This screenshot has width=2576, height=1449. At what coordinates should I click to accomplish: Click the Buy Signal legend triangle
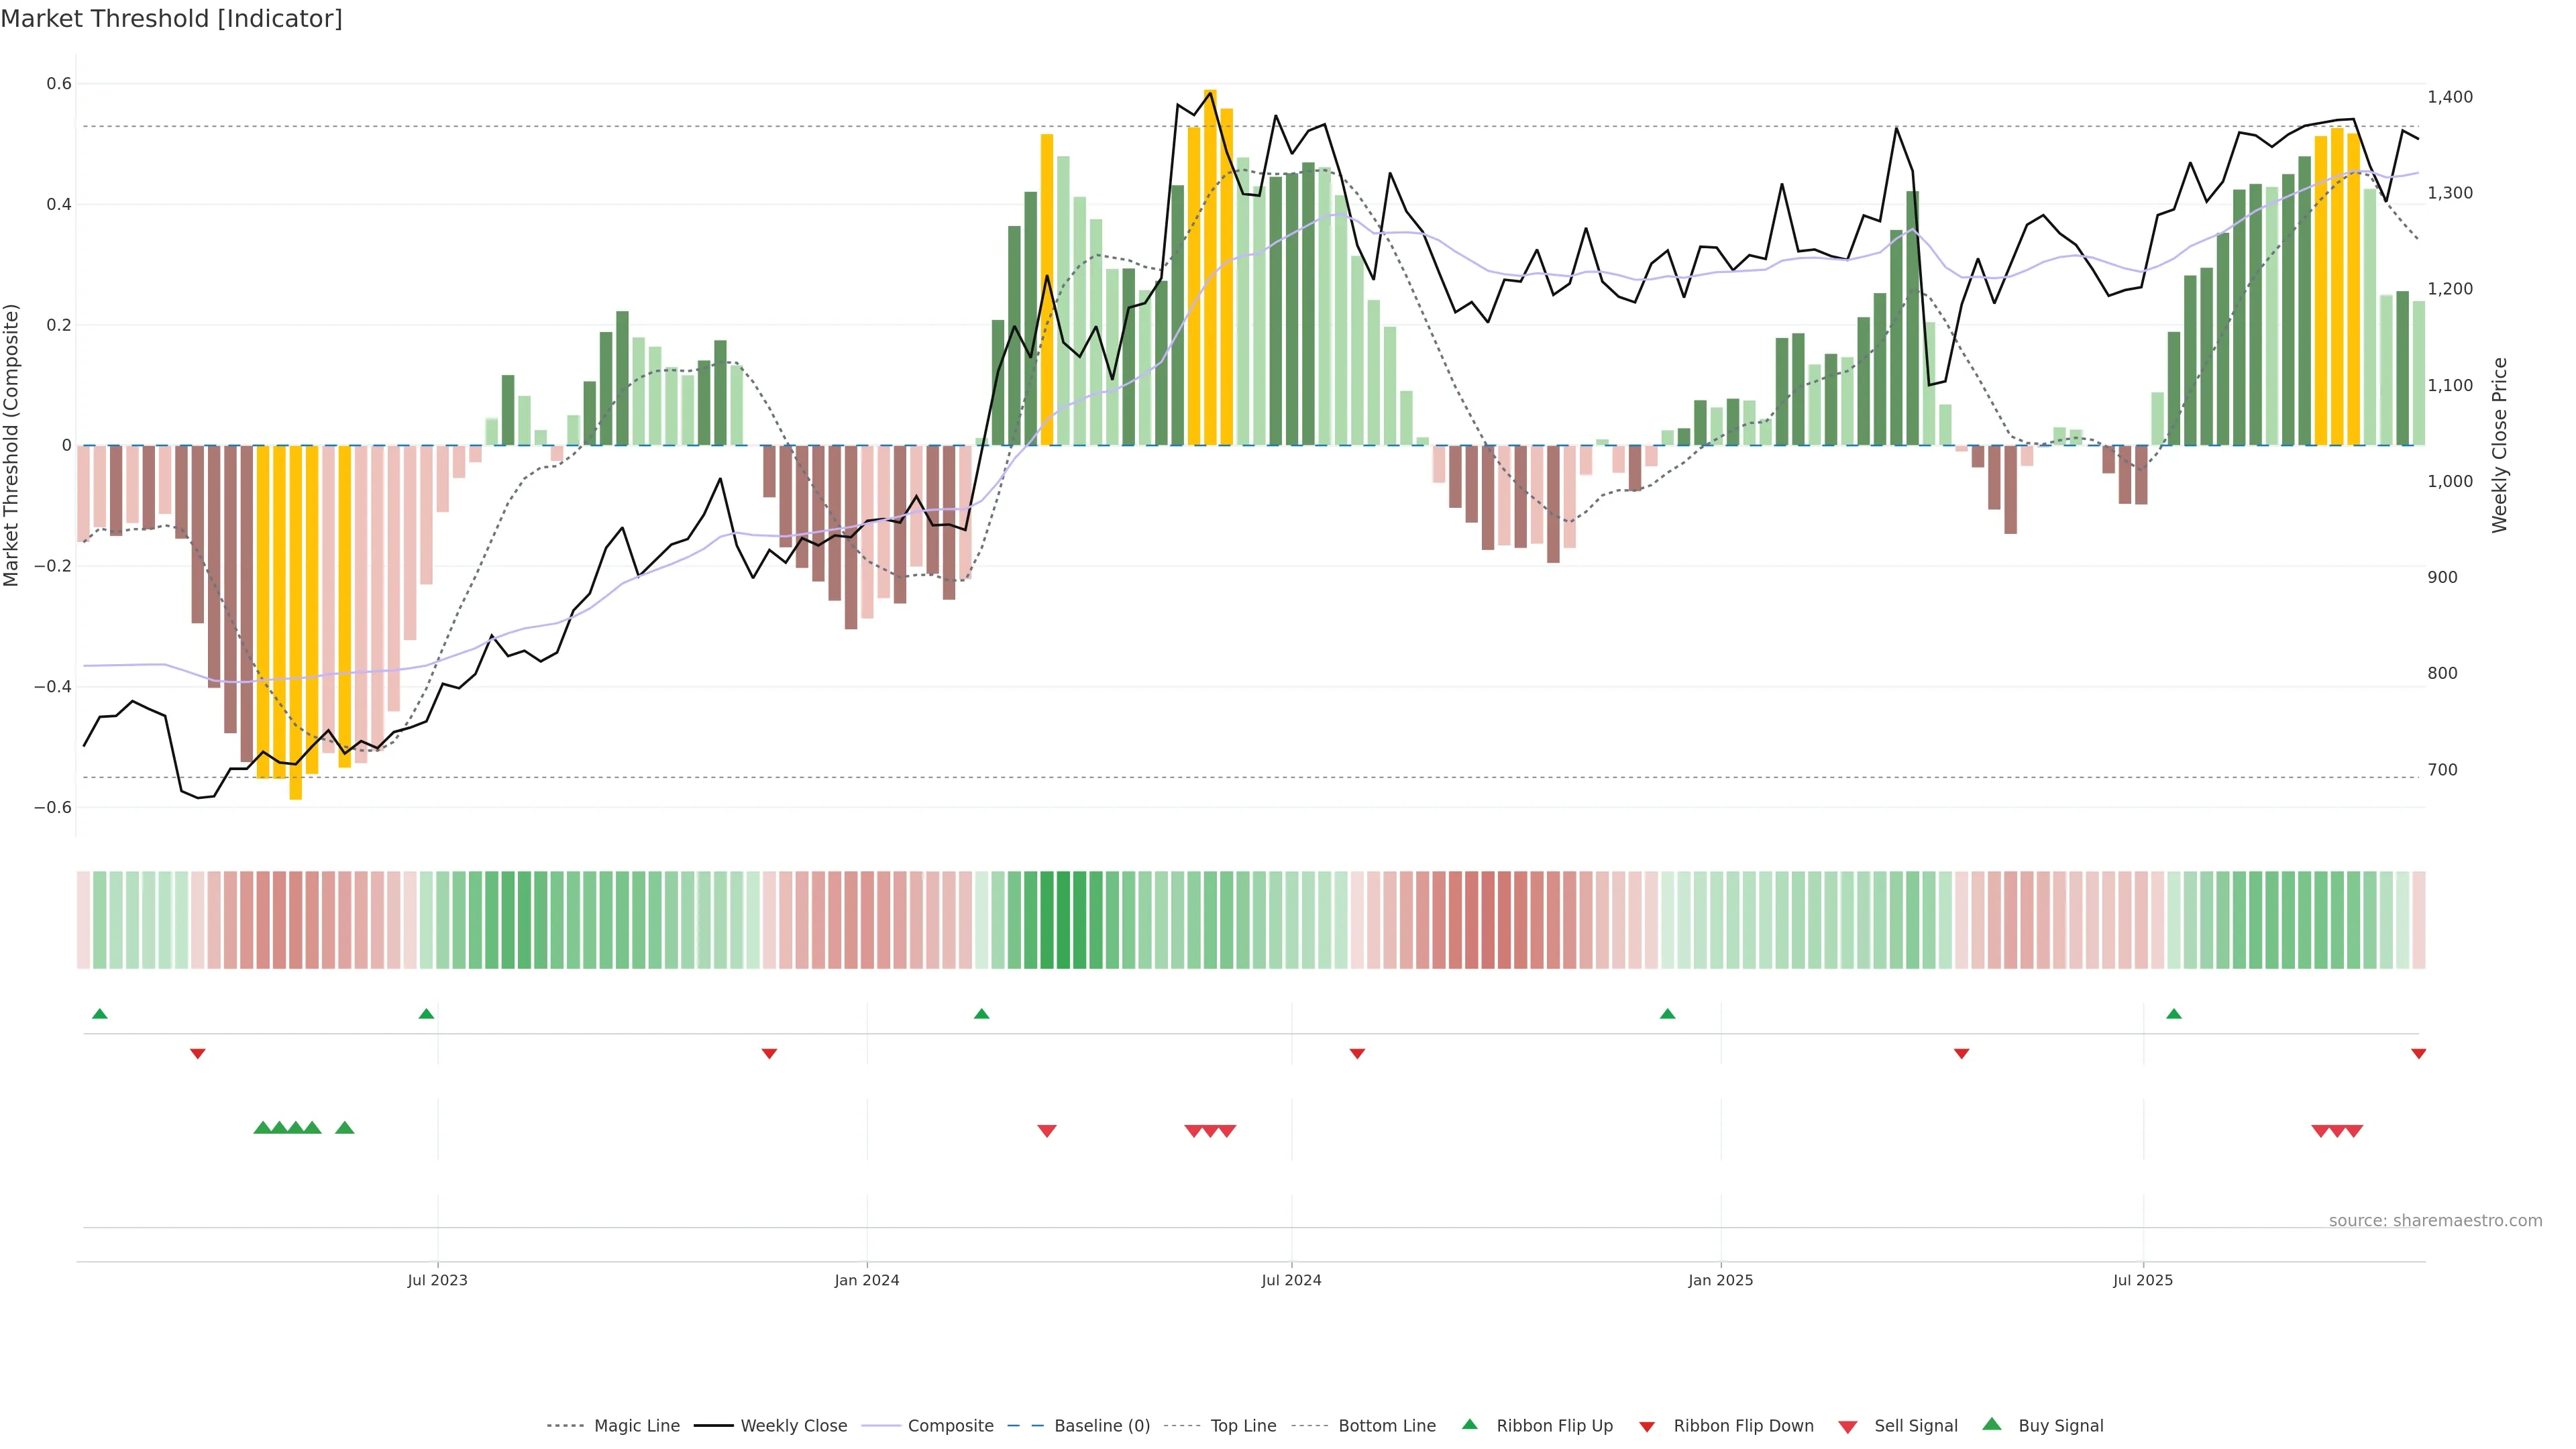pos(1991,1424)
